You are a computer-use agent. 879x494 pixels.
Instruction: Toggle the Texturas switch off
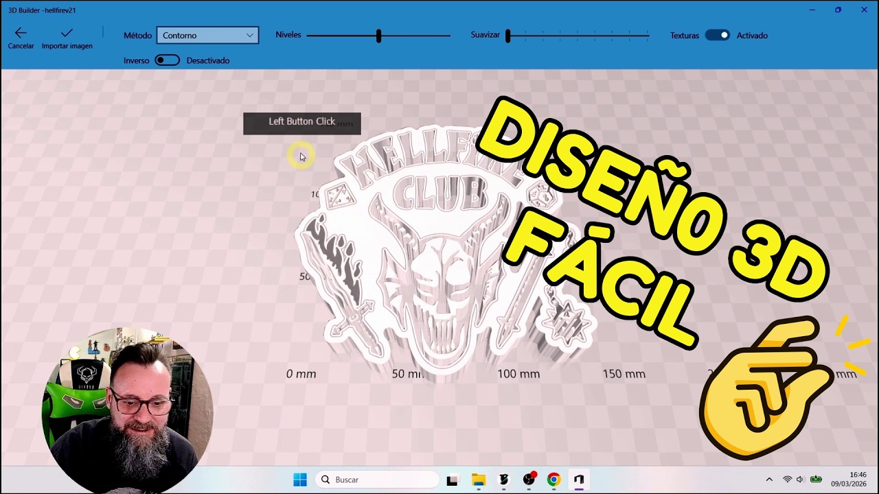click(717, 35)
